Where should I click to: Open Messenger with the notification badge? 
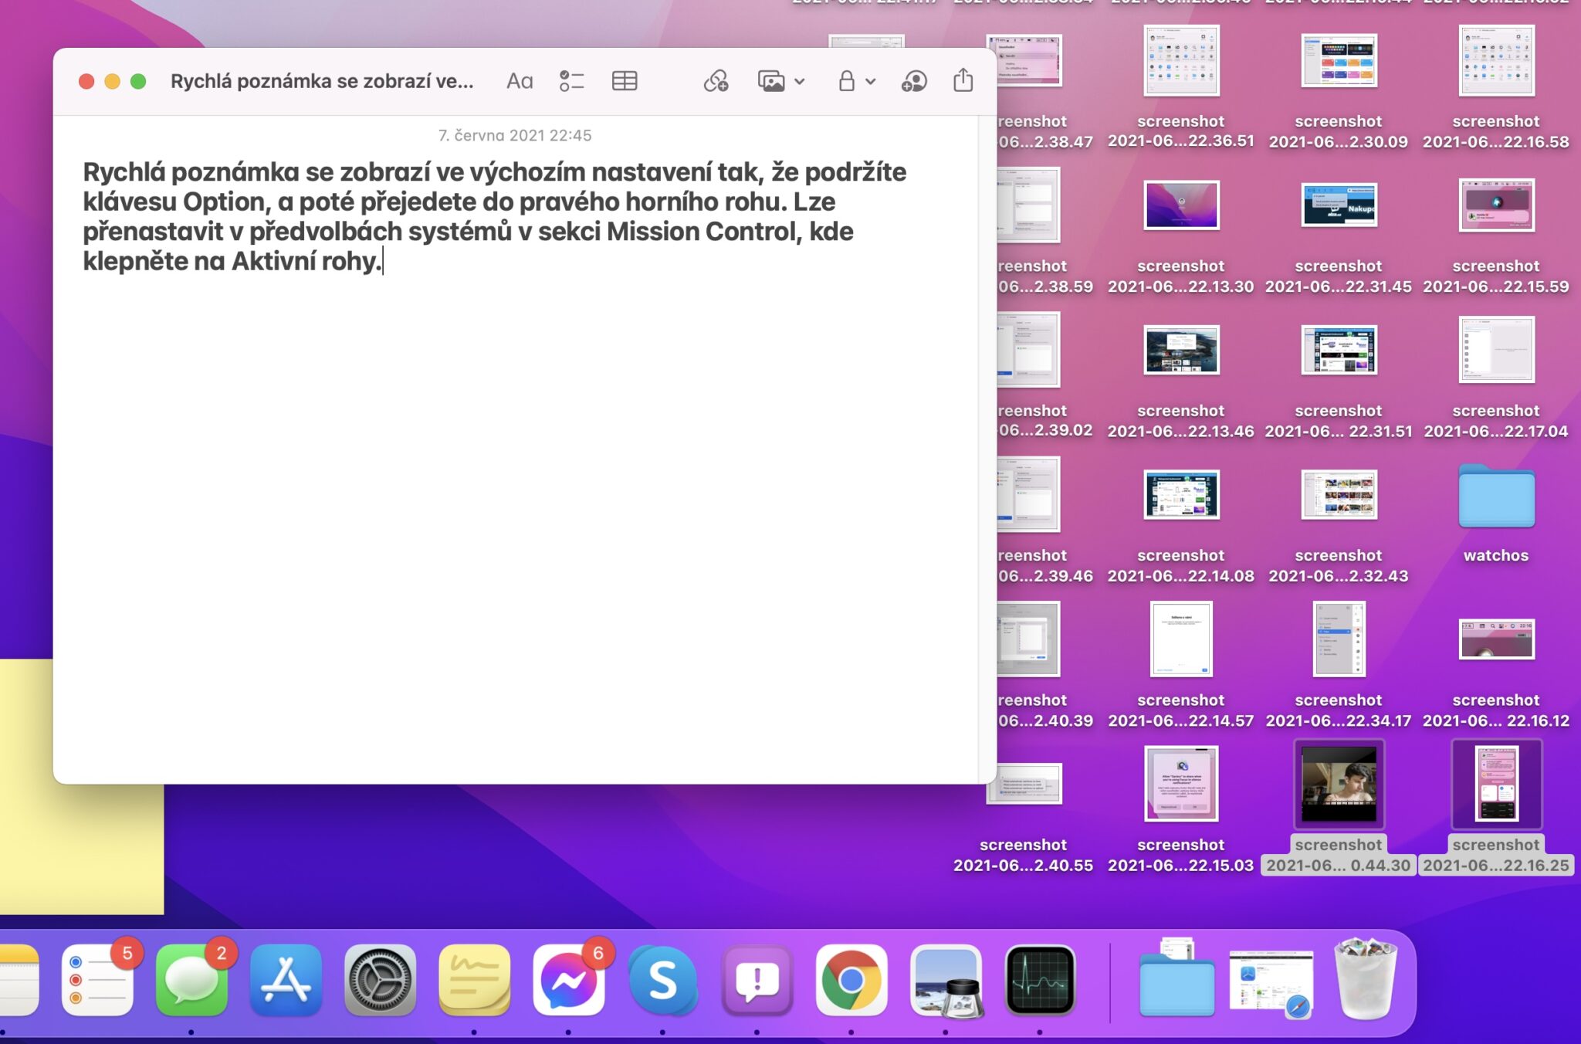point(569,982)
